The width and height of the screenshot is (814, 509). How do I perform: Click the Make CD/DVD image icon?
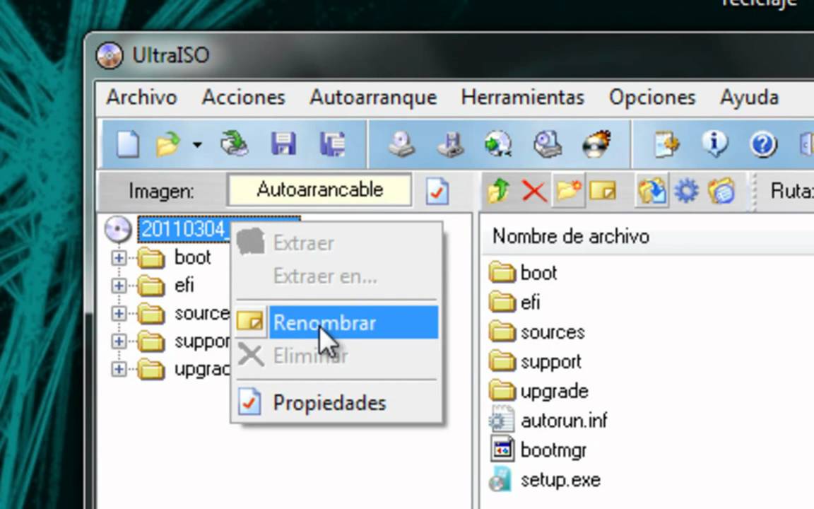tap(401, 144)
